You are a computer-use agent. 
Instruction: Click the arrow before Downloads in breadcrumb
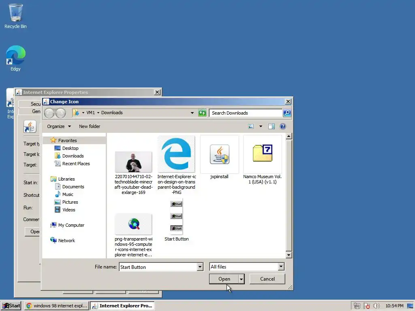[98, 113]
